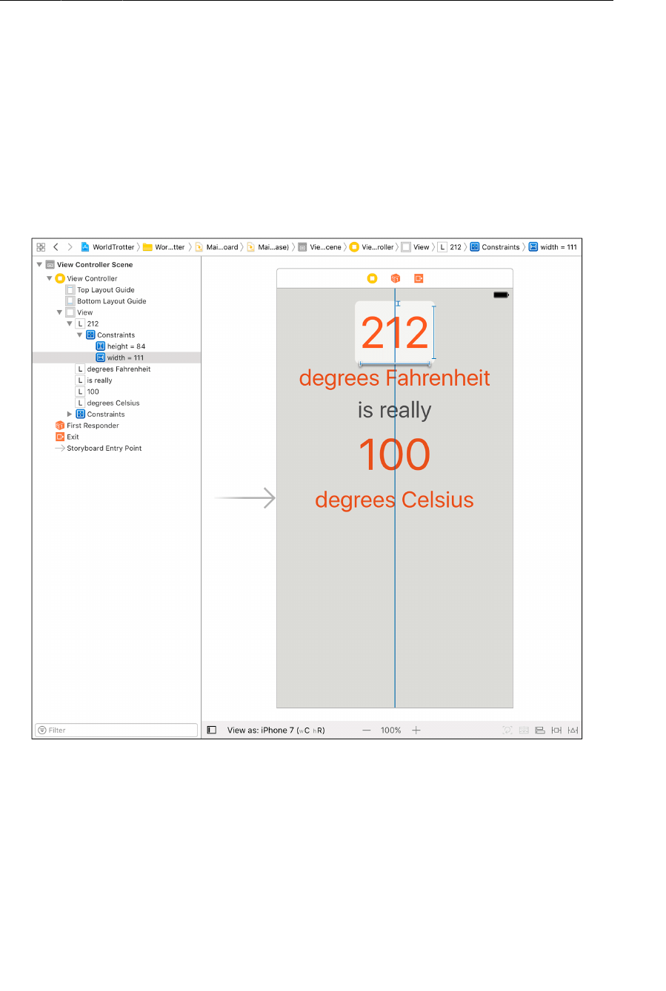
Task: Go back with the left chevron
Action: (x=56, y=247)
